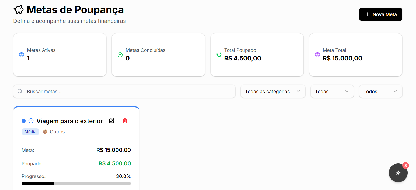Open the Todos filter dropdown
This screenshot has height=190, width=416.
pyautogui.click(x=380, y=91)
